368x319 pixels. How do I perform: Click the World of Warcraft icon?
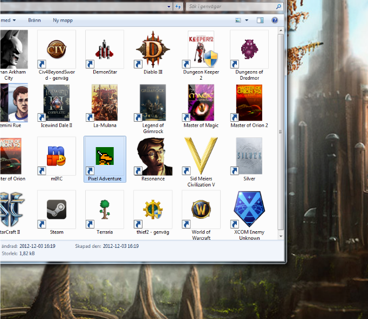click(x=201, y=209)
